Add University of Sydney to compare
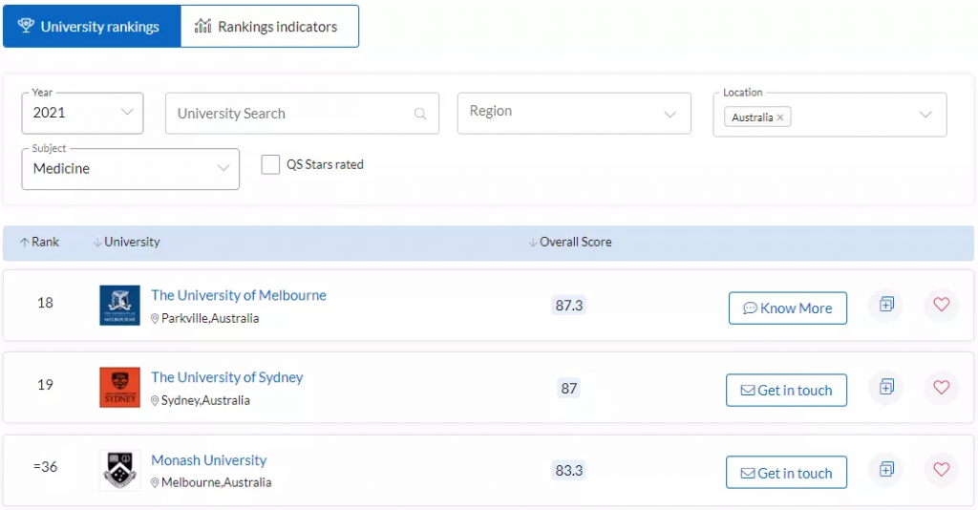 click(886, 387)
